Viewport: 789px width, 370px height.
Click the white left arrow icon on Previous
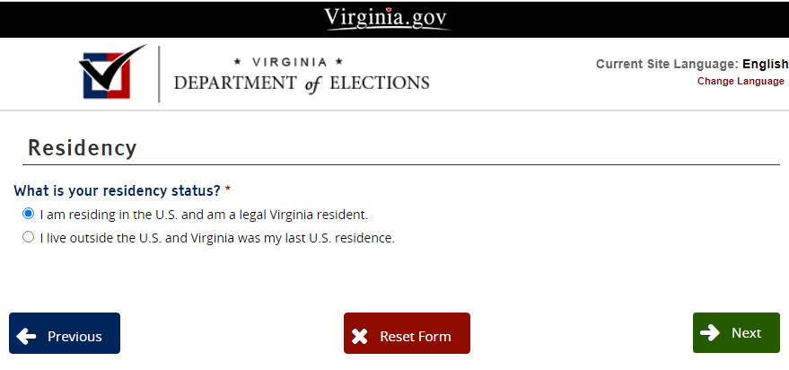(27, 337)
